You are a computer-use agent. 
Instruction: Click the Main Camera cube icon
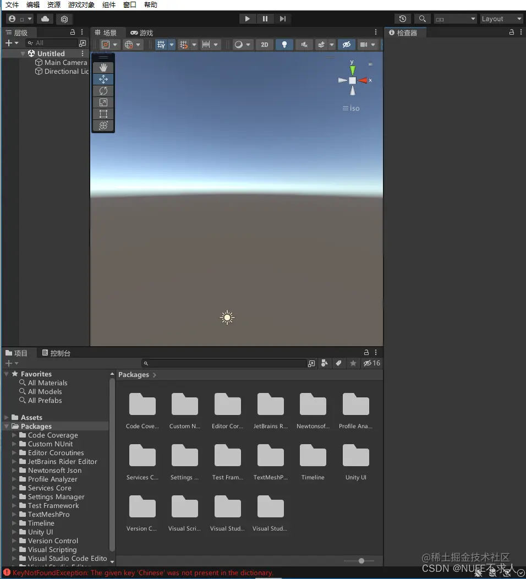[39, 62]
